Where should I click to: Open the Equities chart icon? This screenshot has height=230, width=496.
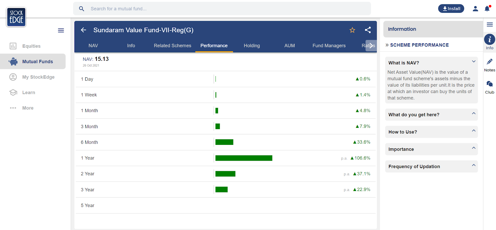13,46
